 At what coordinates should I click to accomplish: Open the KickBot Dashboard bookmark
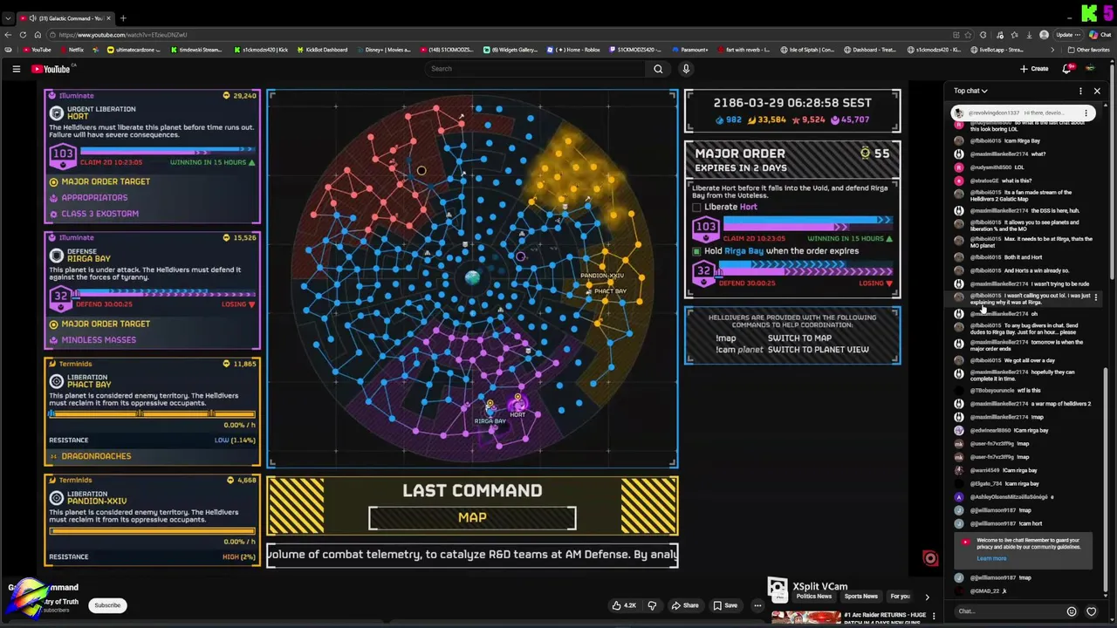point(322,50)
